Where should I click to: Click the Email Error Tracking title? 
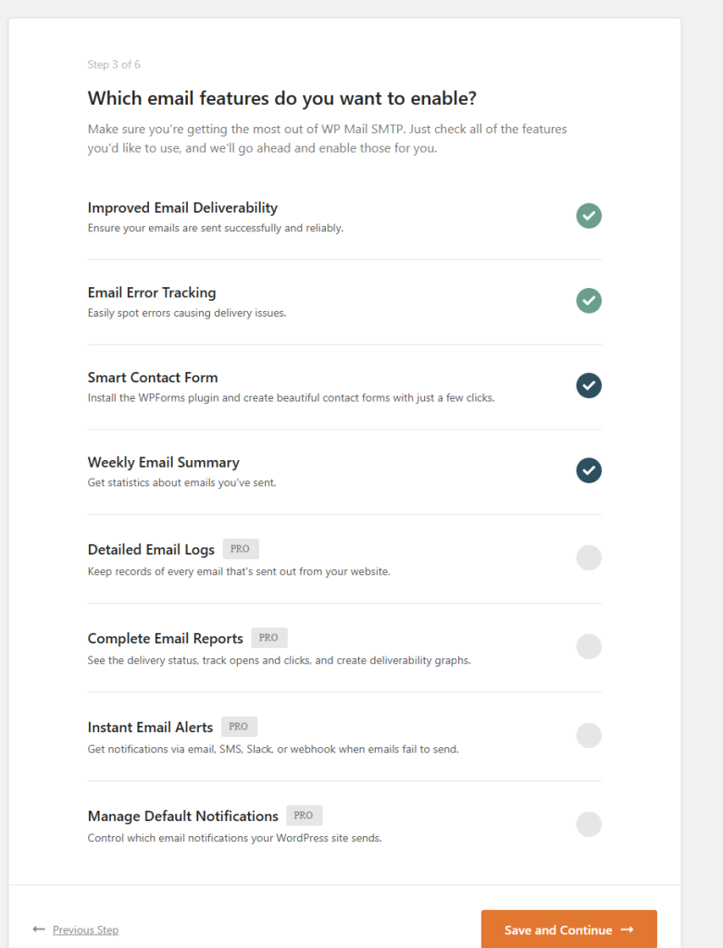point(152,293)
